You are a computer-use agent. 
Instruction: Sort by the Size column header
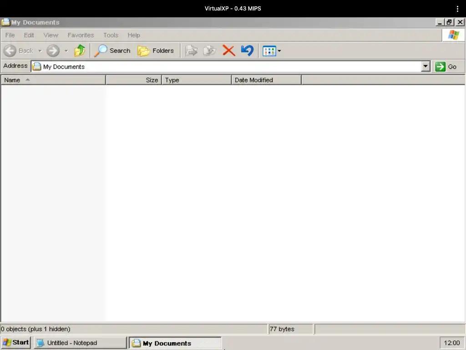[x=134, y=80]
